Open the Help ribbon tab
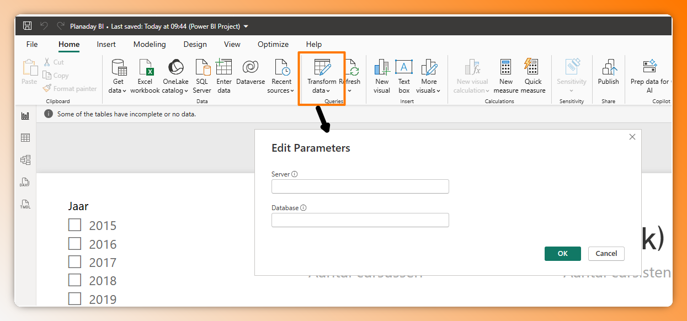 314,44
